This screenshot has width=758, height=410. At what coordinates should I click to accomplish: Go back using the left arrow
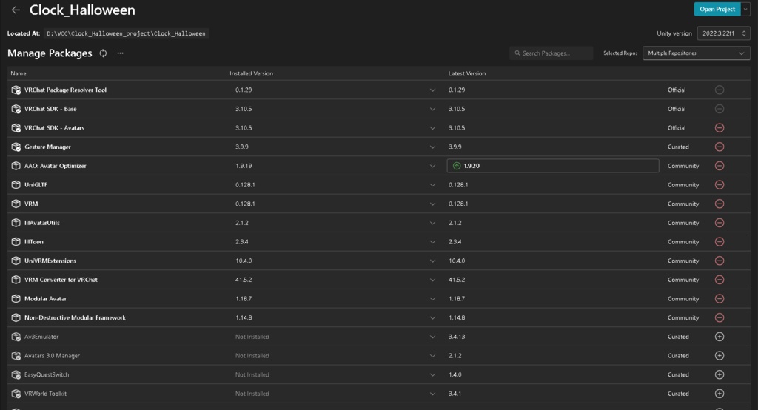point(16,10)
